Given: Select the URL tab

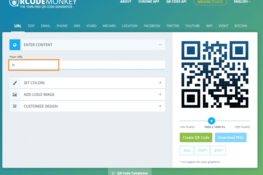Looking at the screenshot, I should (18, 26).
